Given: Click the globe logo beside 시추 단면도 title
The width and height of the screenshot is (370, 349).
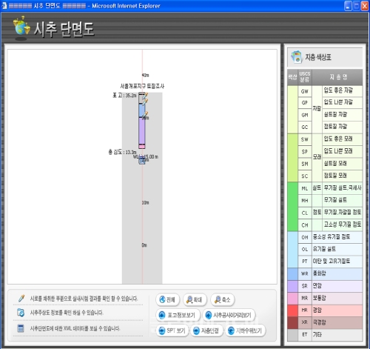Looking at the screenshot, I should click(21, 27).
